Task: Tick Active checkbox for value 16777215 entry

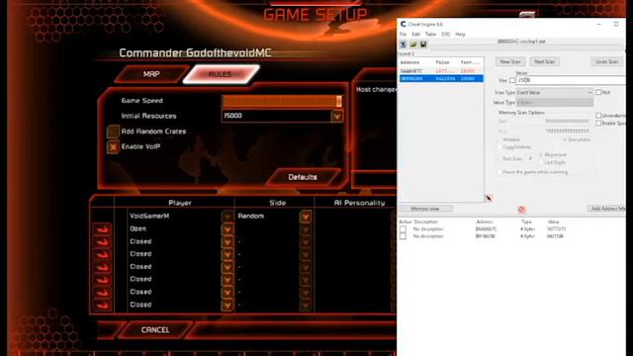Action: (x=403, y=228)
